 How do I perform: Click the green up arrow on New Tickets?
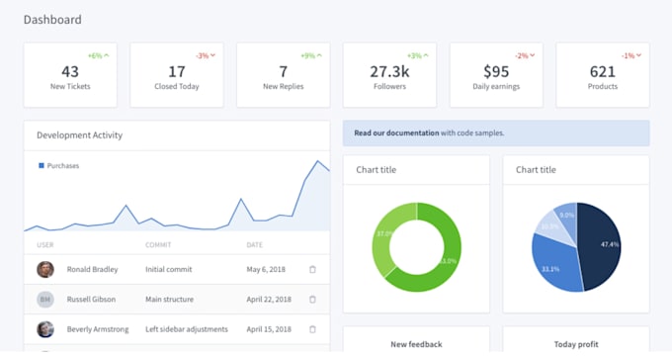click(x=107, y=55)
